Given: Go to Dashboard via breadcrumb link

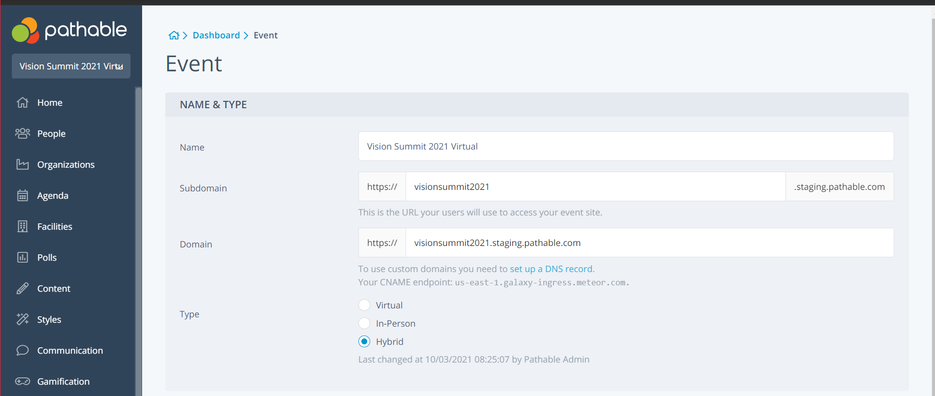Looking at the screenshot, I should pos(216,35).
